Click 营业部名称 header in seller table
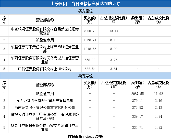 coord(45,85)
